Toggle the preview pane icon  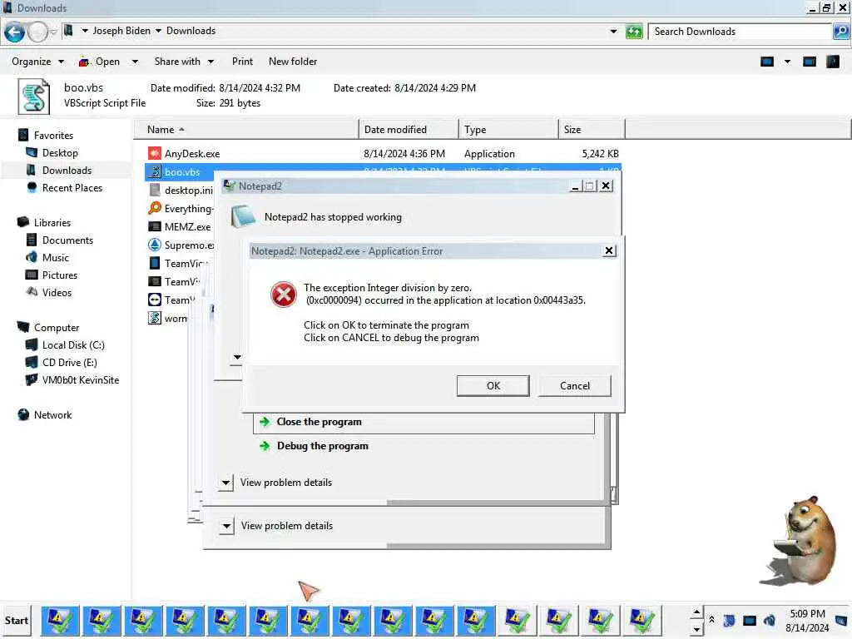(x=809, y=62)
